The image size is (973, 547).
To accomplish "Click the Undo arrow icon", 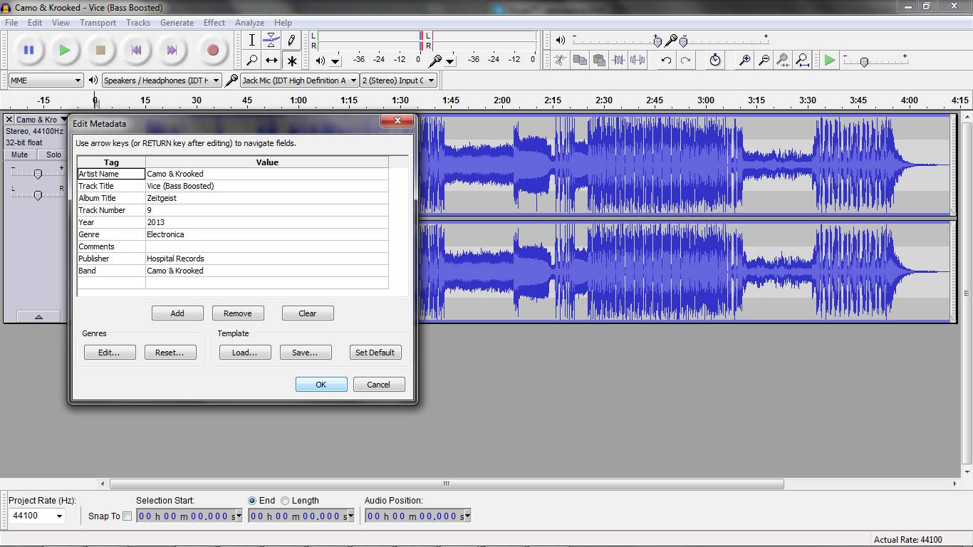I will pyautogui.click(x=666, y=61).
